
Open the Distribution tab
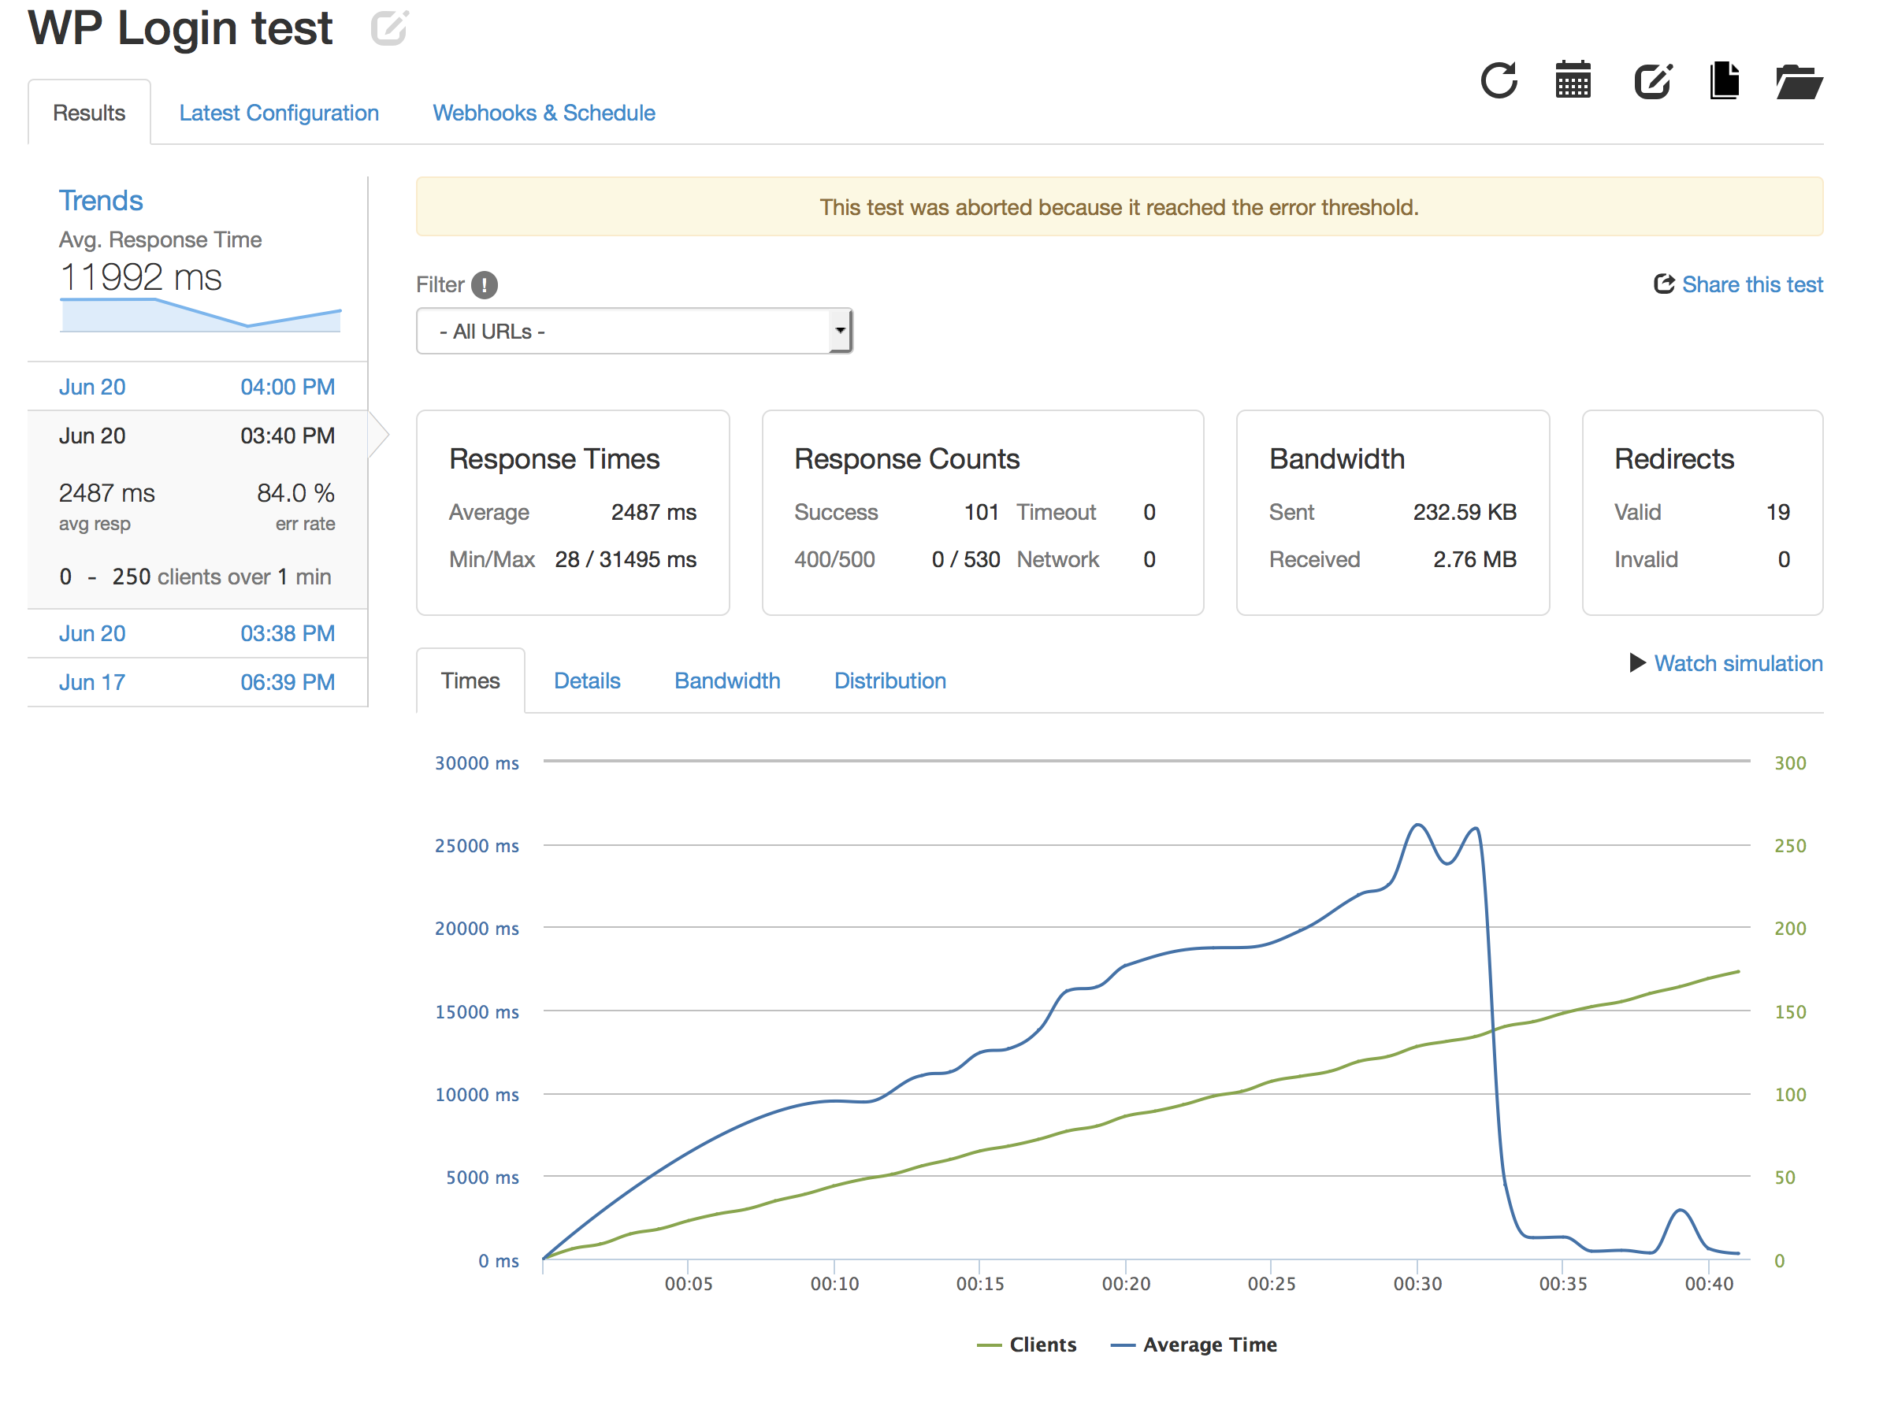coord(890,681)
